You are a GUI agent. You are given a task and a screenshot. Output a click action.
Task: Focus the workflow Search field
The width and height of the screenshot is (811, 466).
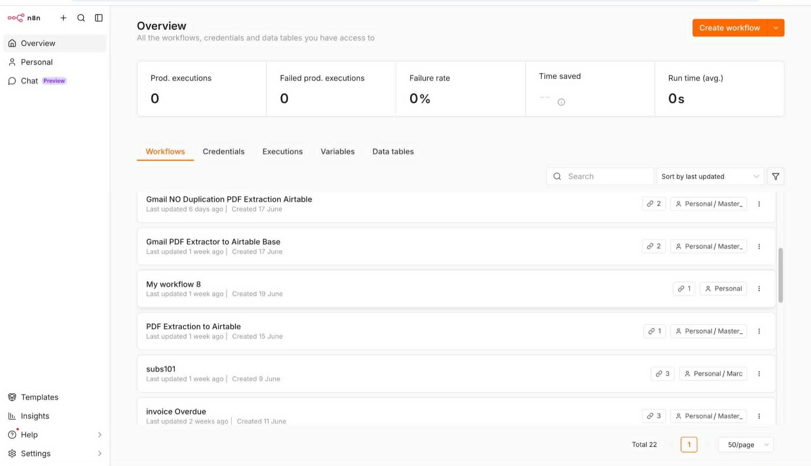pos(600,176)
